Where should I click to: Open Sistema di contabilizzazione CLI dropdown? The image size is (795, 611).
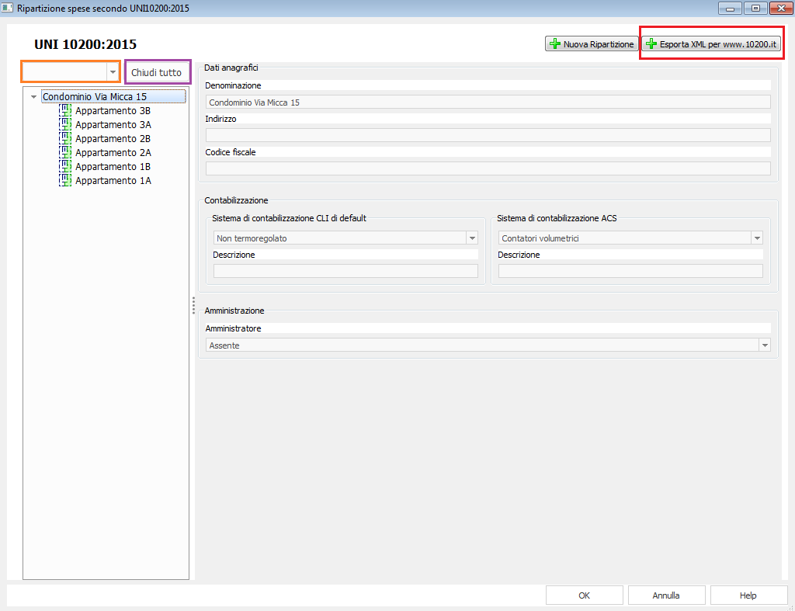[x=471, y=238]
